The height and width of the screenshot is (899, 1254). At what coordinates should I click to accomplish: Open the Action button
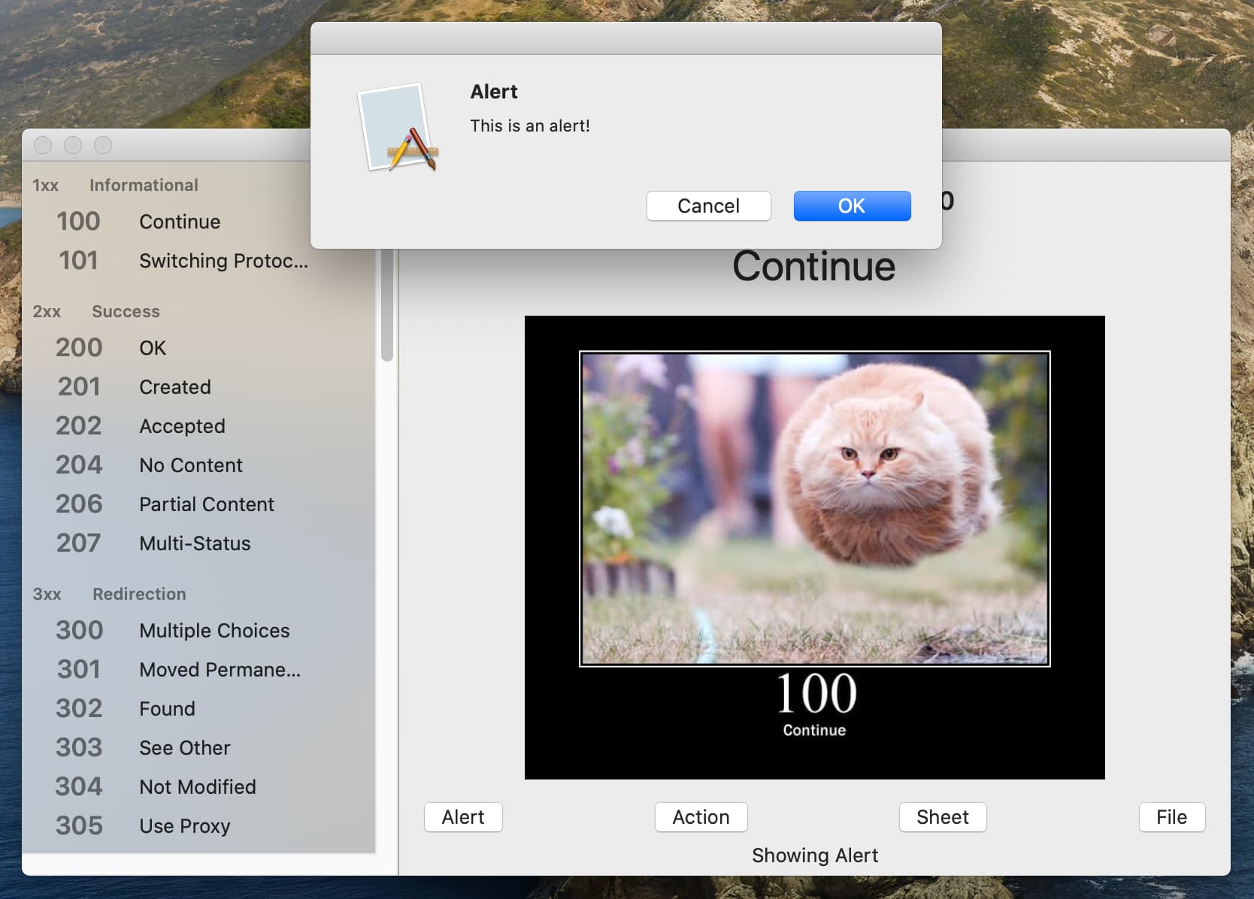[701, 817]
